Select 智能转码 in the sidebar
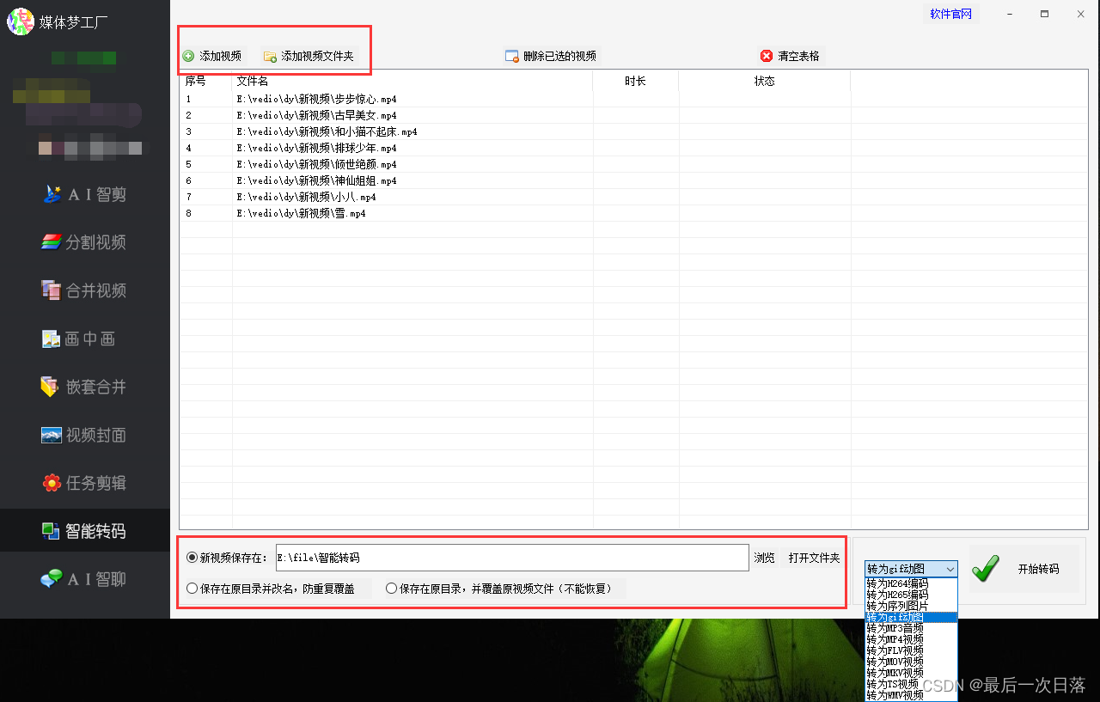The image size is (1100, 702). [x=85, y=531]
